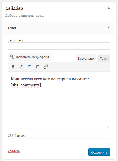Switch to the Текст editor tab
Viewport: 118px width, 161px height.
[x=104, y=58]
